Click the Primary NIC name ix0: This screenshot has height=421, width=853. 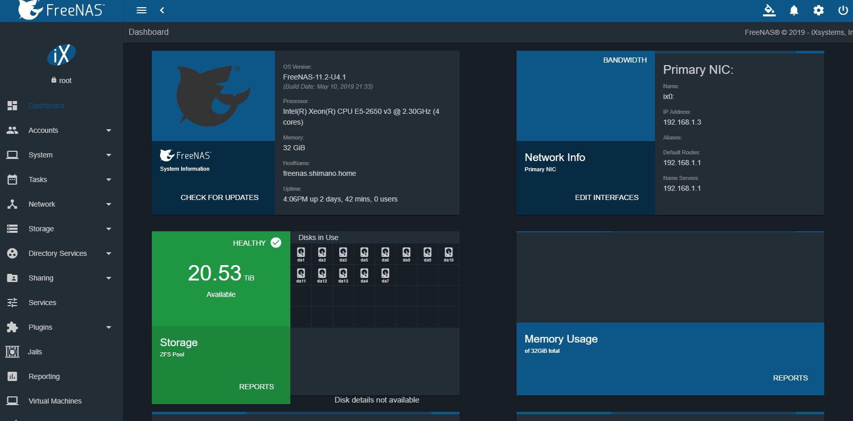point(669,96)
